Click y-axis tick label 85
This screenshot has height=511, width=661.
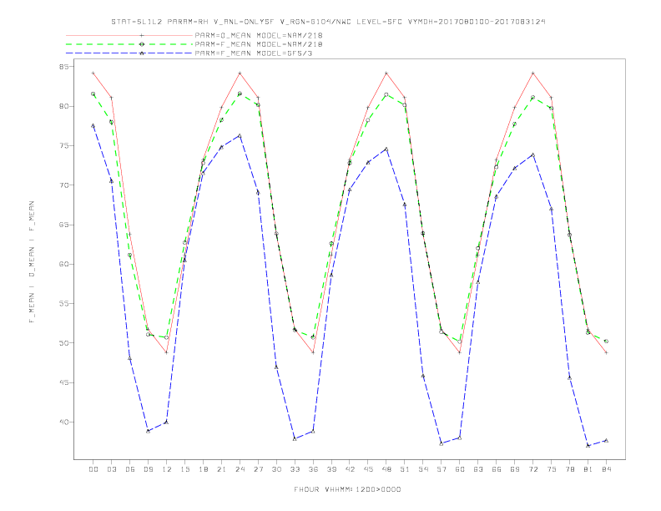[63, 67]
